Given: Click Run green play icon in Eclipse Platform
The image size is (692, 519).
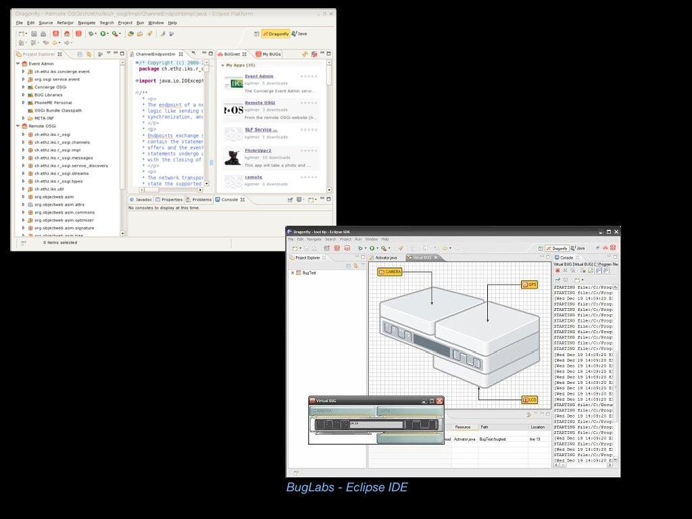Looking at the screenshot, I should pyautogui.click(x=103, y=34).
